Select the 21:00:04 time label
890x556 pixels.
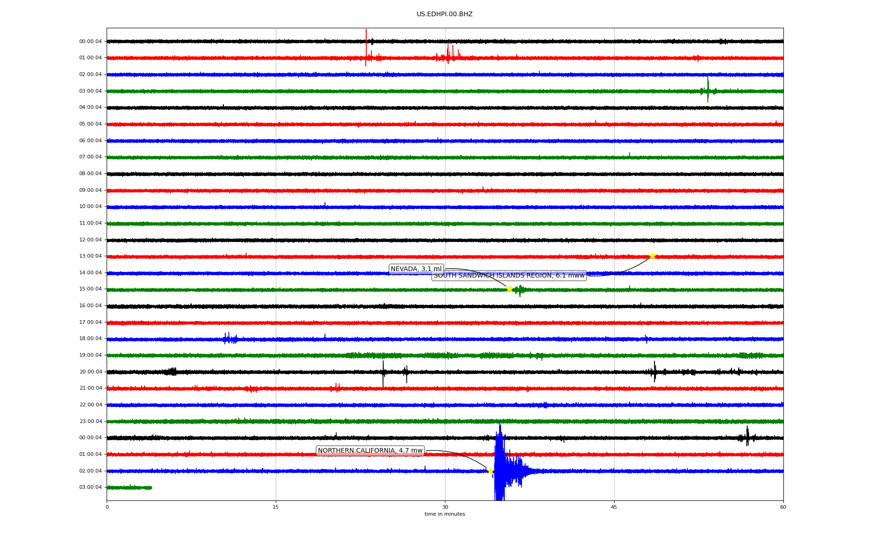(90, 388)
